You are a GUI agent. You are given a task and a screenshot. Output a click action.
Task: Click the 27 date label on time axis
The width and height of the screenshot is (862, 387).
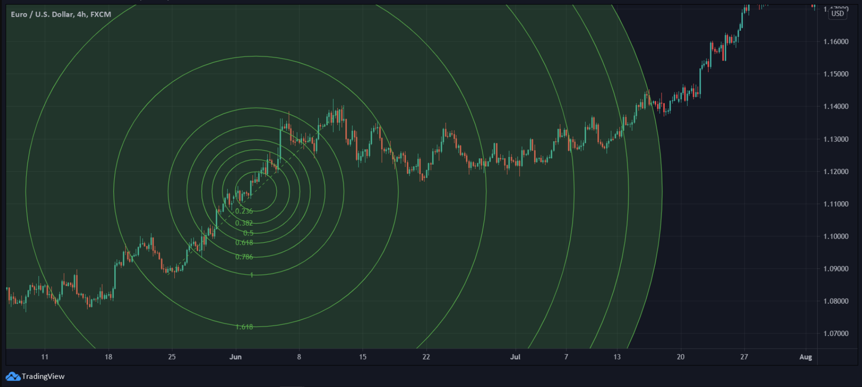[x=744, y=357]
